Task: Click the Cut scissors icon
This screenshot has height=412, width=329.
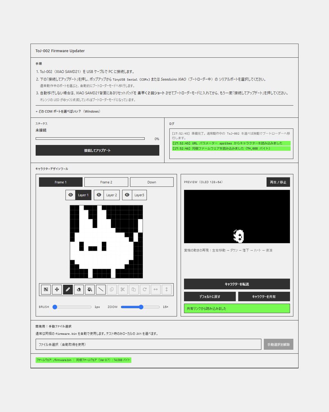Action: [x=123, y=289]
